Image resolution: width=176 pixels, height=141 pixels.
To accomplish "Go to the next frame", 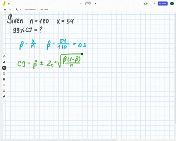I will [95, 4].
